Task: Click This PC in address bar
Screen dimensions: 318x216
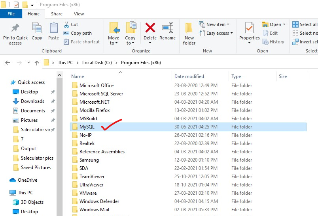Action: [65, 63]
